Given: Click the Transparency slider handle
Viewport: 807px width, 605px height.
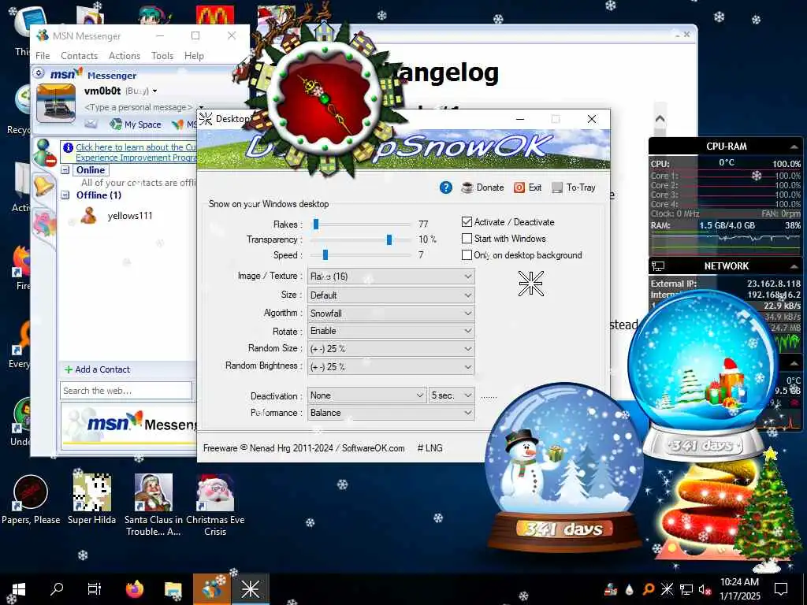Looking at the screenshot, I should click(x=389, y=239).
